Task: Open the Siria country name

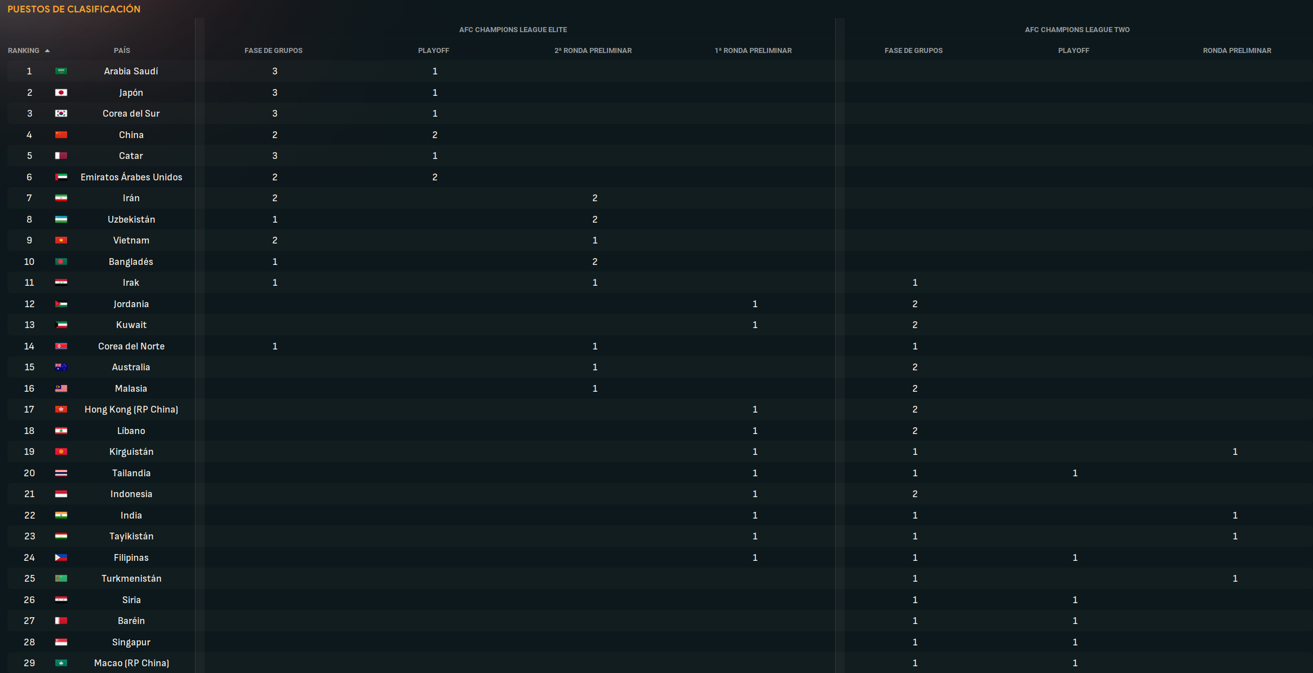Action: 131,600
